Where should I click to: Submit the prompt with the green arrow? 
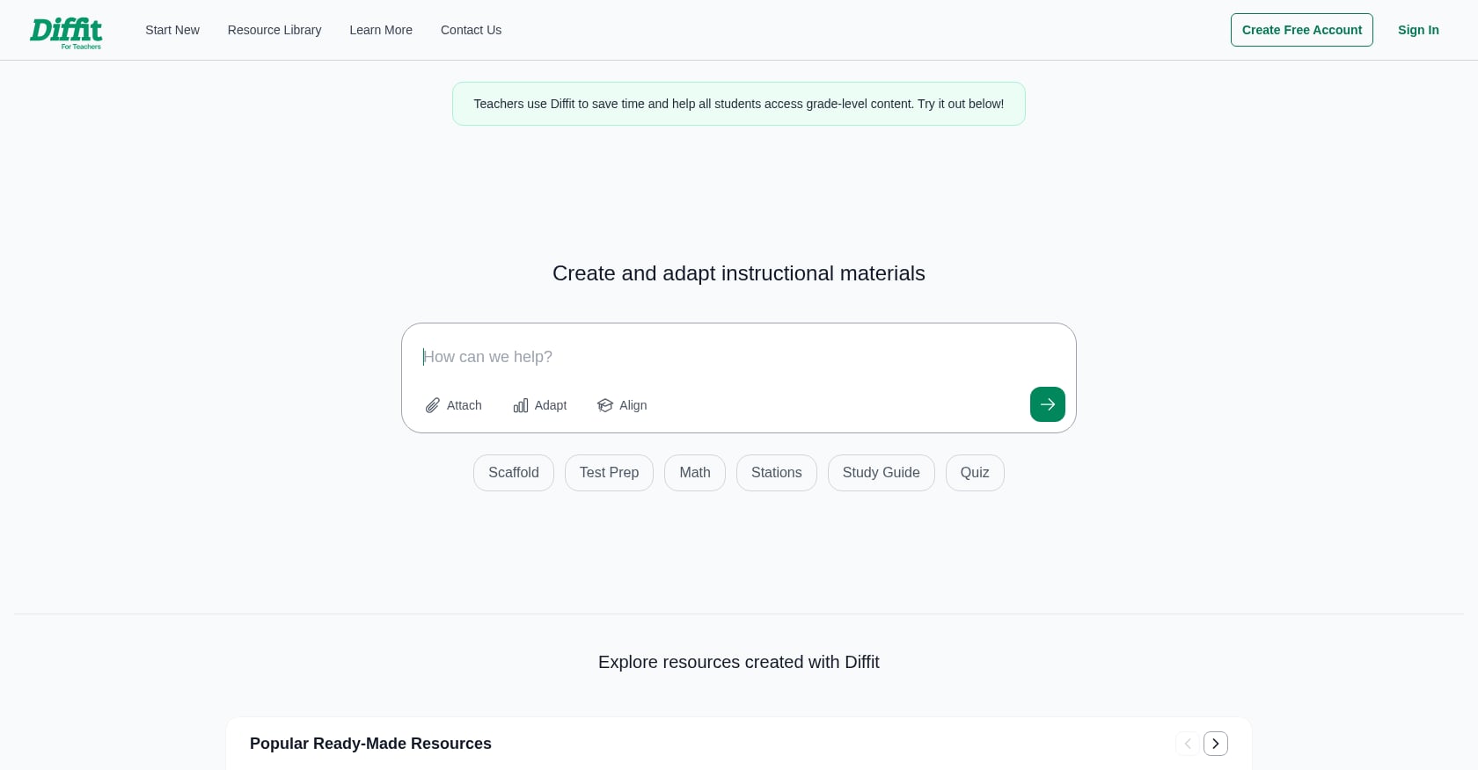click(x=1047, y=404)
